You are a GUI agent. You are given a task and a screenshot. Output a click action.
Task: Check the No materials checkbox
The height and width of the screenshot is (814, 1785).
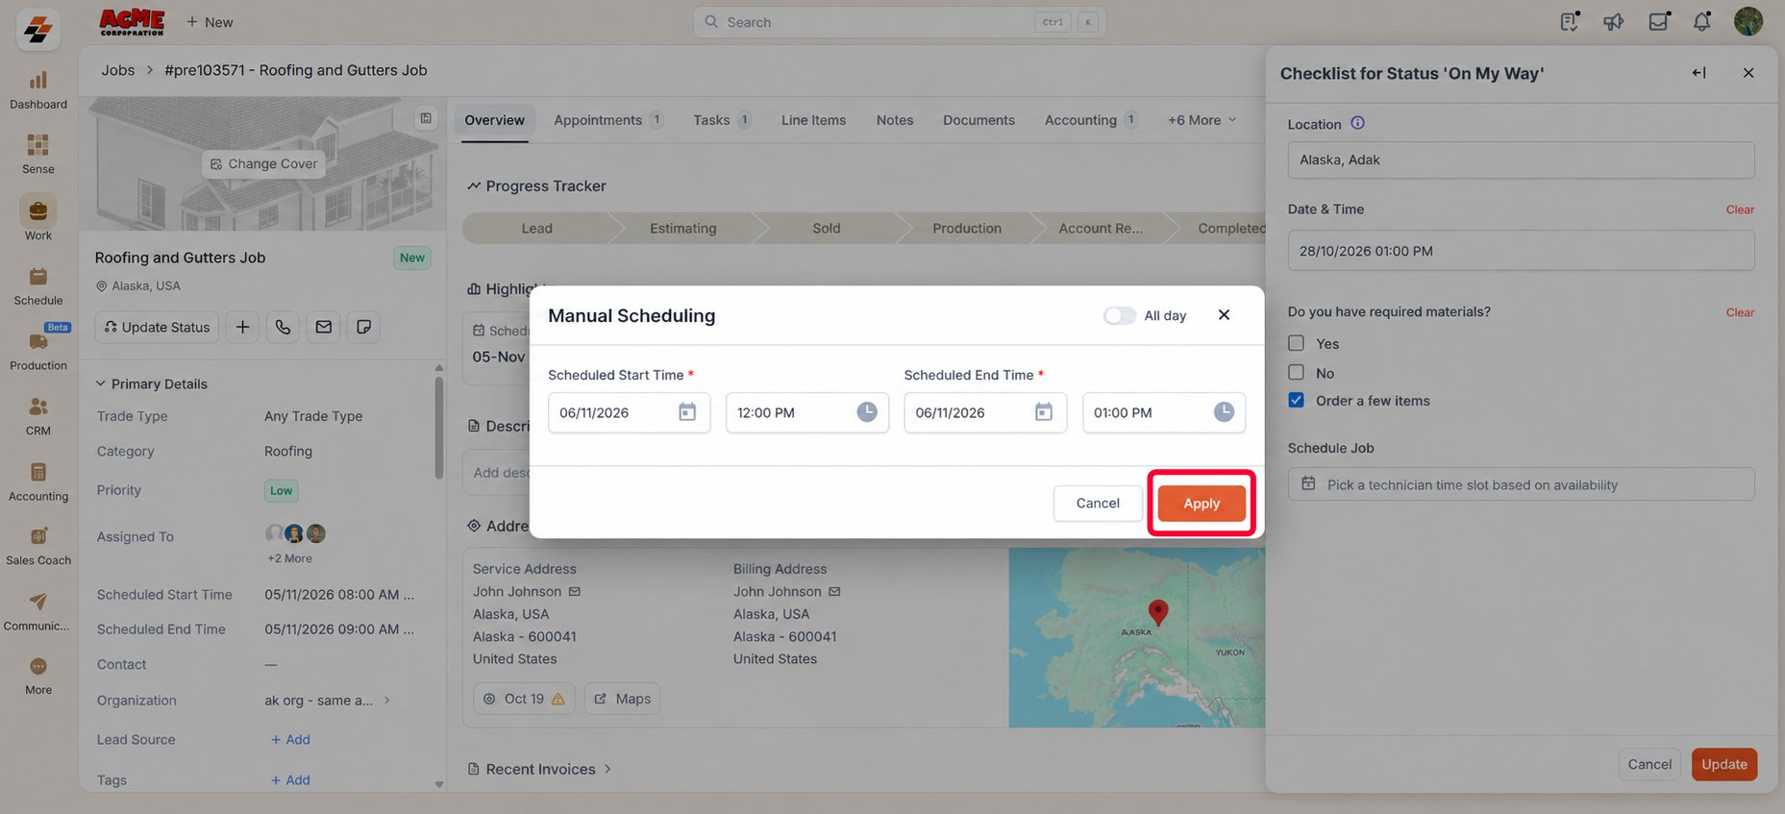click(x=1297, y=372)
